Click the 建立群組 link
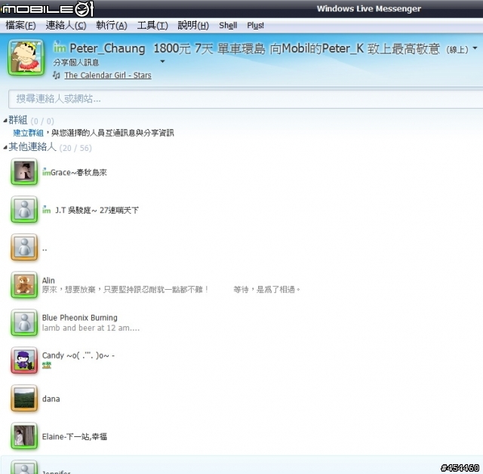Viewport: 483px width, 474px height. pos(28,133)
